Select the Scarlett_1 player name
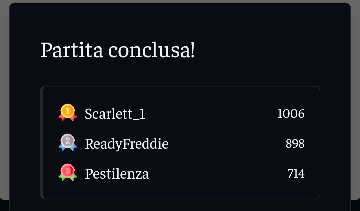Image resolution: width=360 pixels, height=211 pixels. point(115,114)
